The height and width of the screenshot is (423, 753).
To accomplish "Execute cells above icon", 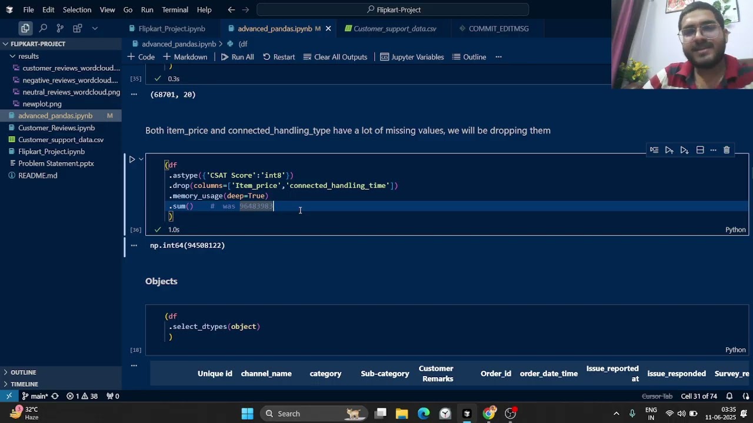I will (669, 150).
